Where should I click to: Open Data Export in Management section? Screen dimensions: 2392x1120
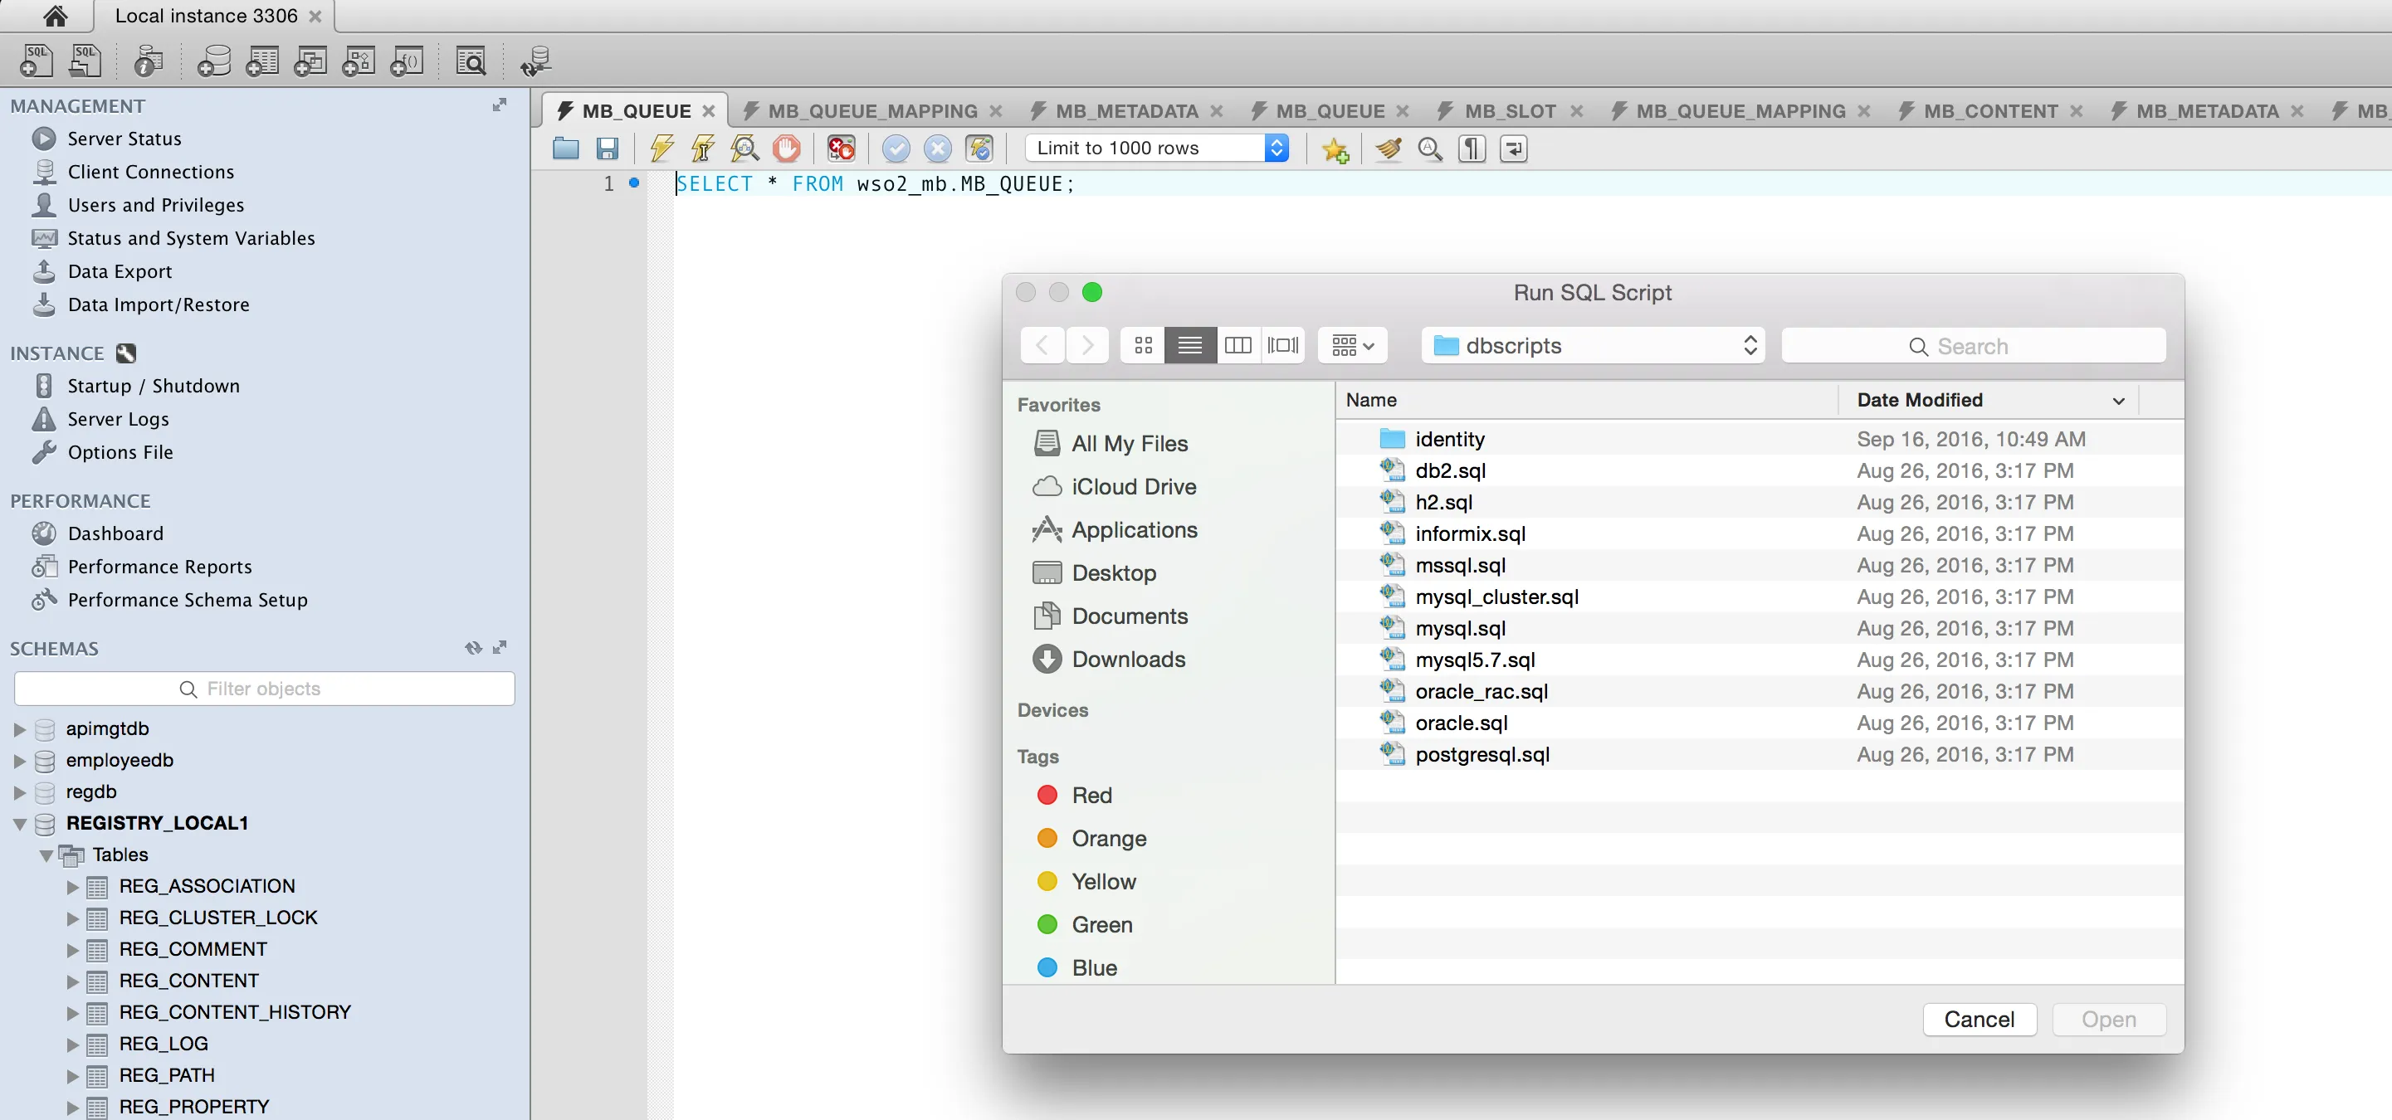point(120,271)
